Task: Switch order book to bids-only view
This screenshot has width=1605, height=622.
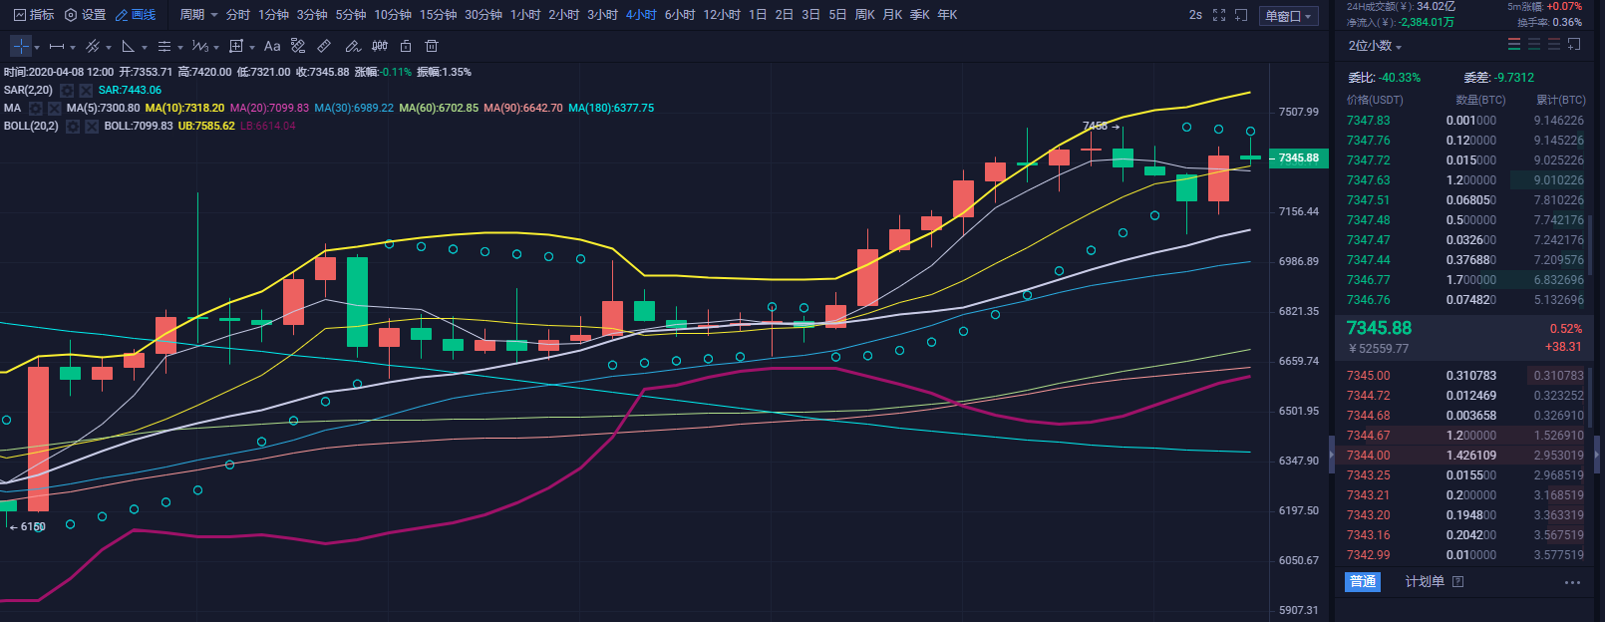Action: 1534,45
